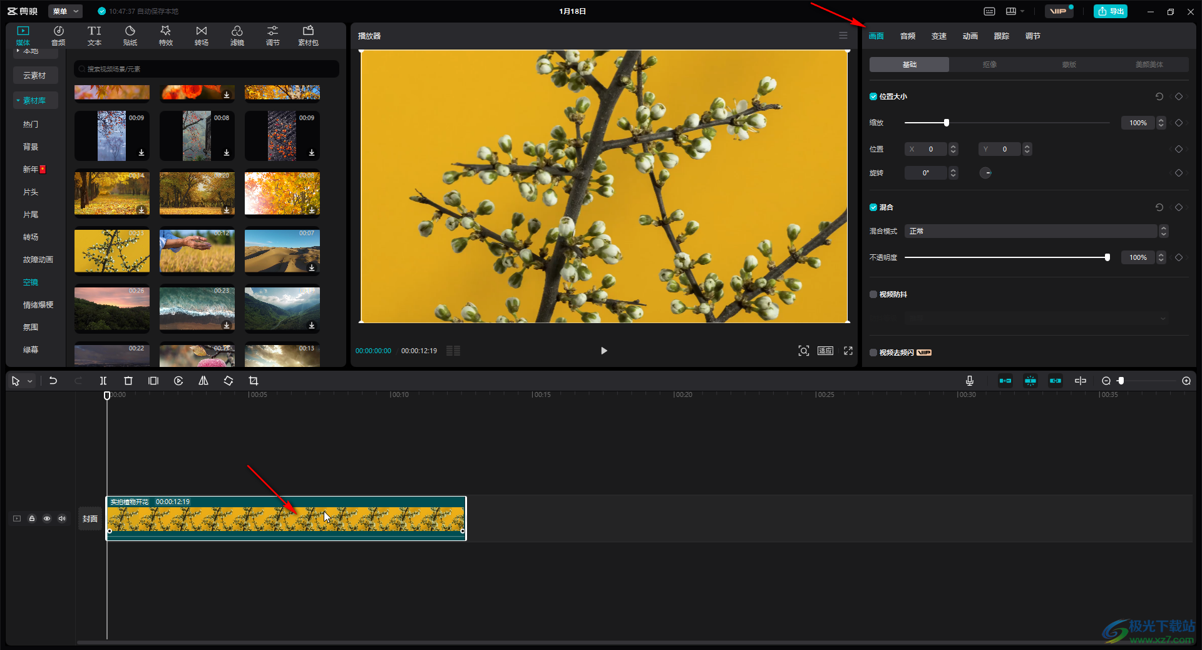Uncheck the 混合 blend checkbox

click(x=873, y=207)
